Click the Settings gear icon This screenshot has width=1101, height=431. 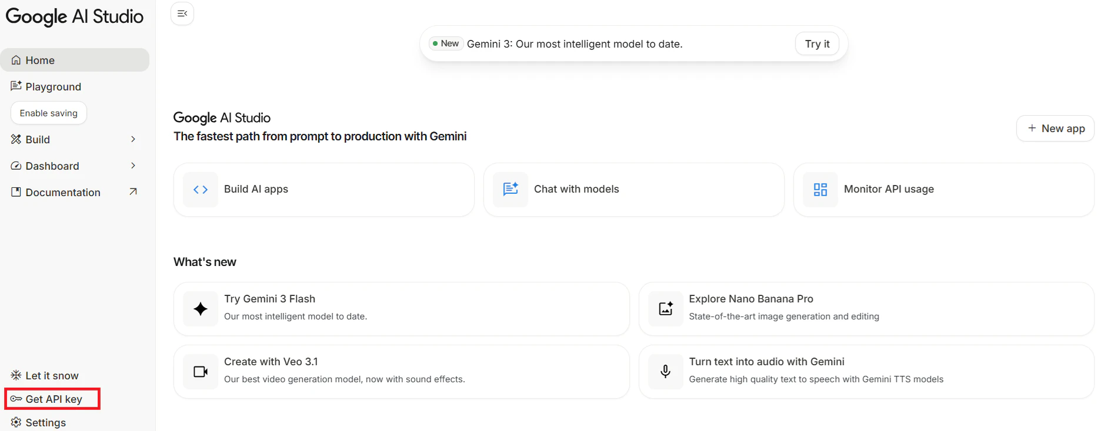point(16,422)
